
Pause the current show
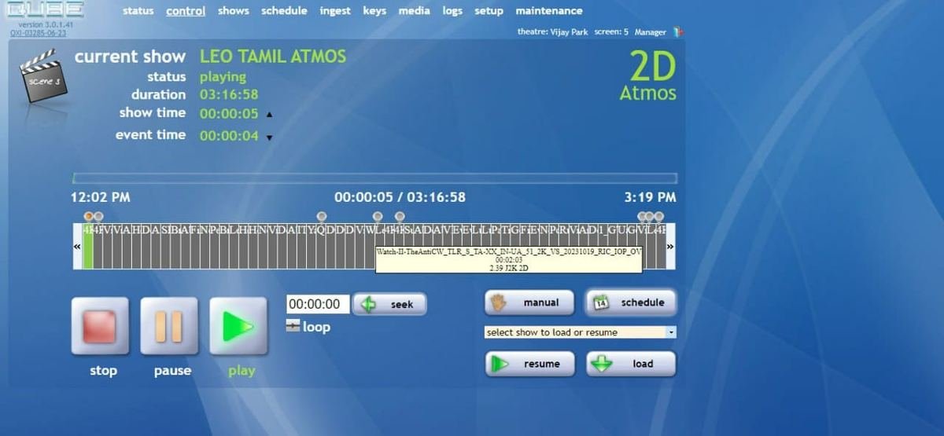tap(169, 326)
